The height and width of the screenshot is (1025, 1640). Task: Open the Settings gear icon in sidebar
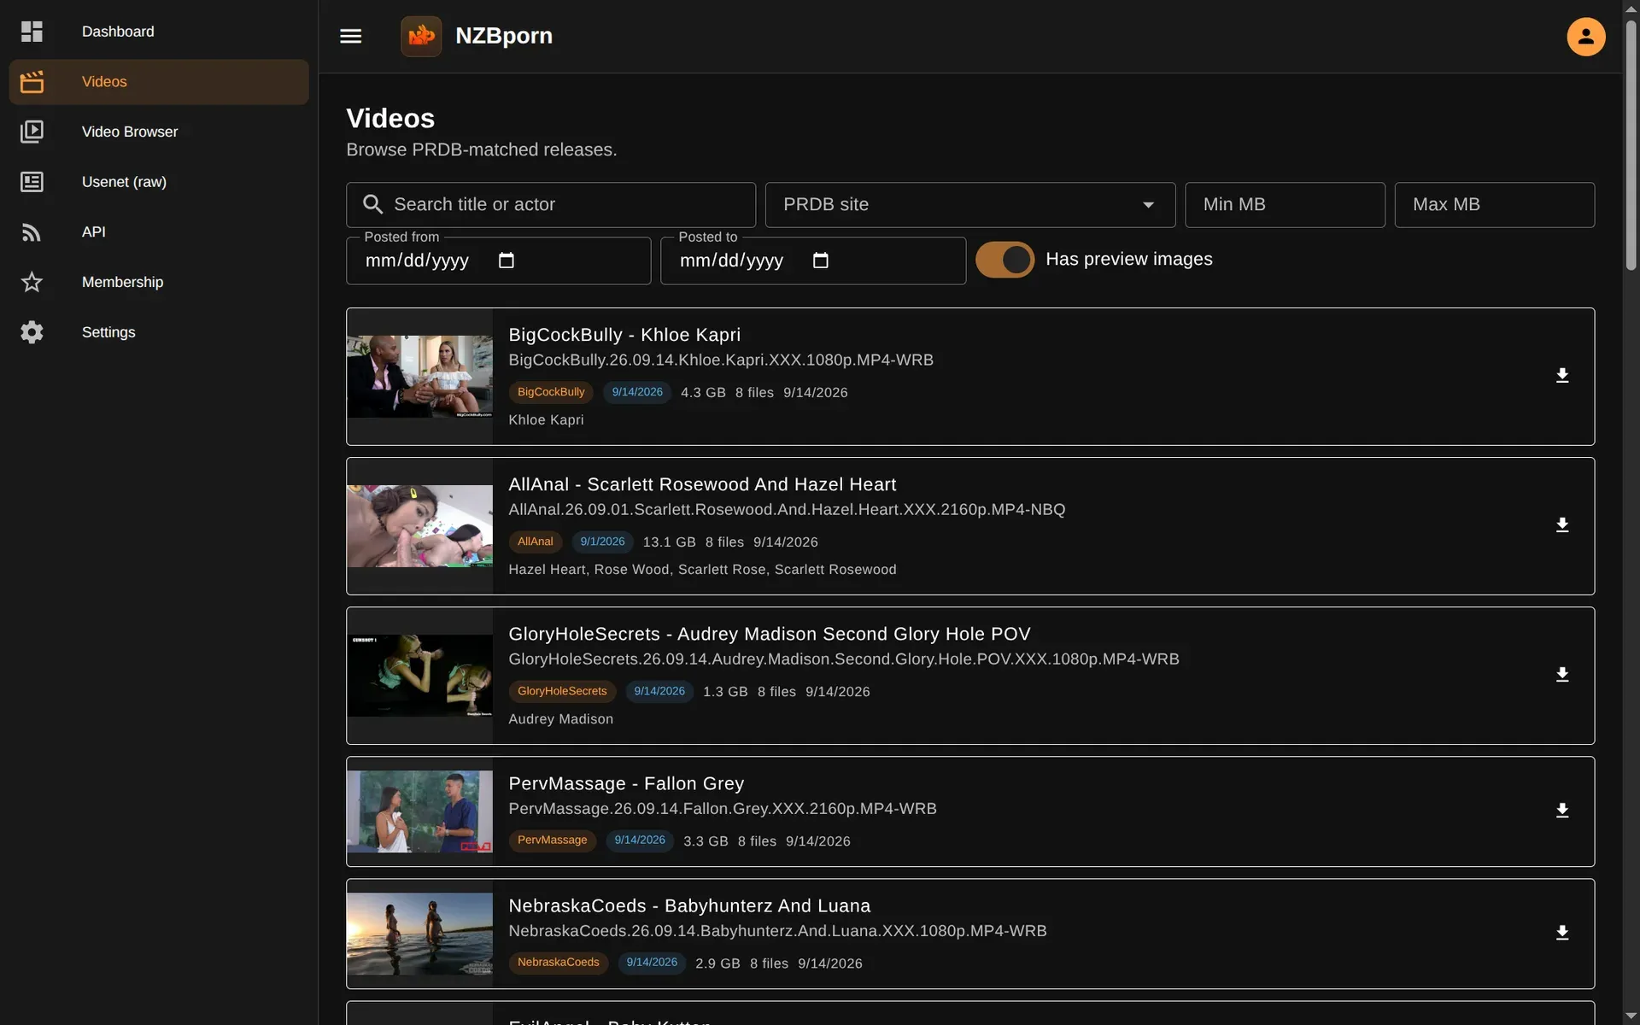point(32,332)
